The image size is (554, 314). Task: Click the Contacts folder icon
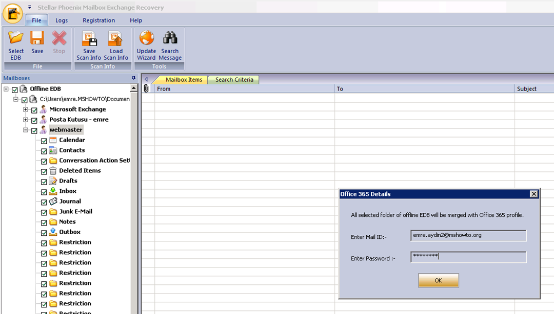point(53,150)
